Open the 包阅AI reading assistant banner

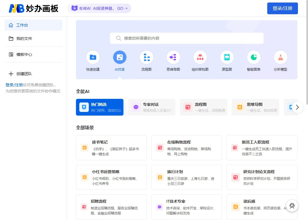click(99, 8)
